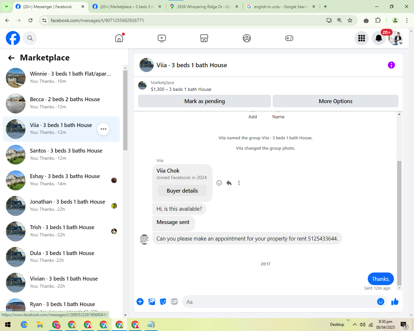
Task: Go to Home feed icon
Action: (119, 38)
